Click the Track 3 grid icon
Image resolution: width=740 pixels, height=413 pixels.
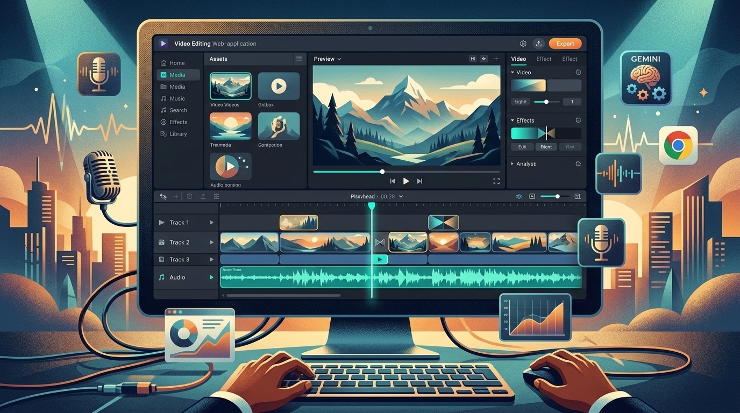[x=161, y=259]
